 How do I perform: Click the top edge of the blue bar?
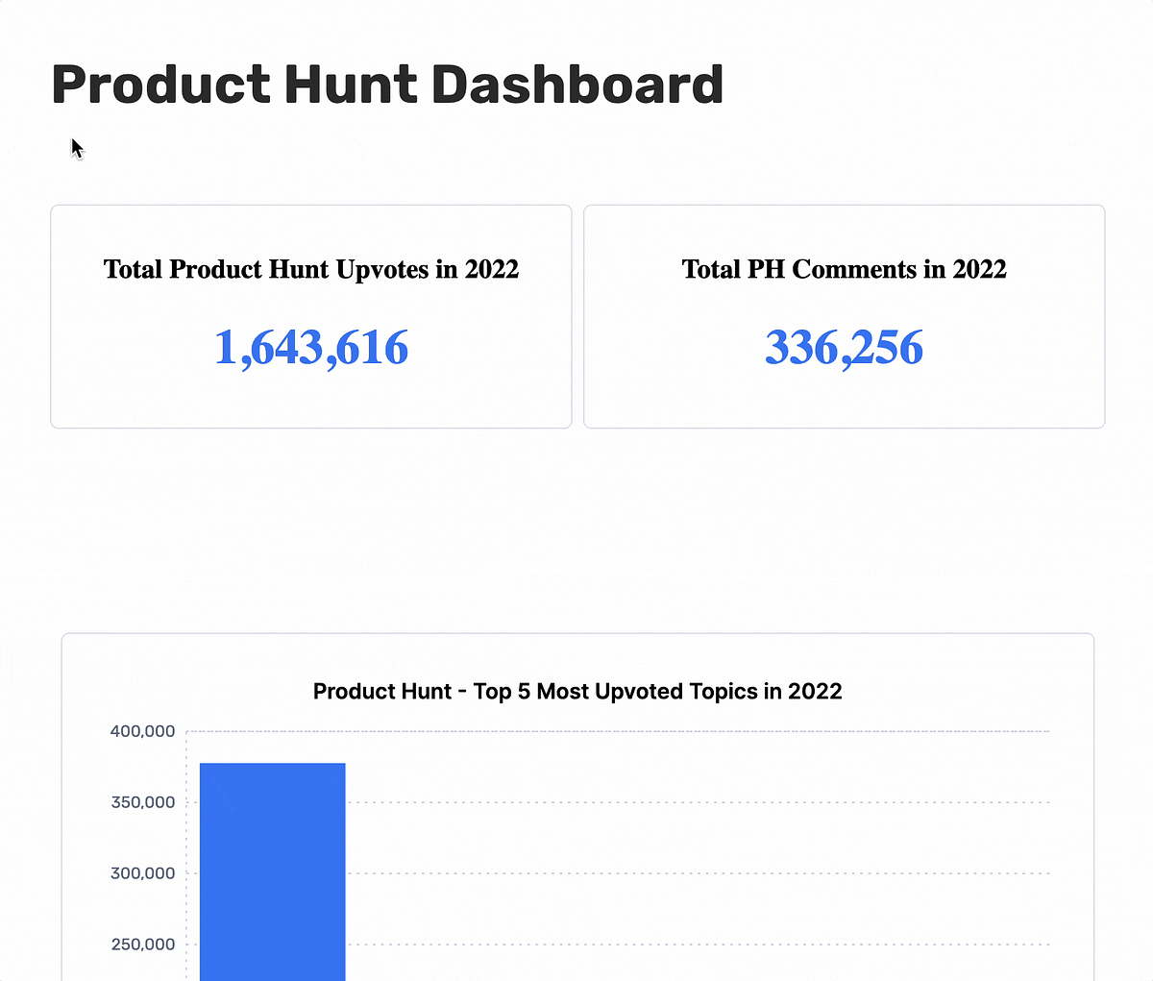[x=272, y=764]
